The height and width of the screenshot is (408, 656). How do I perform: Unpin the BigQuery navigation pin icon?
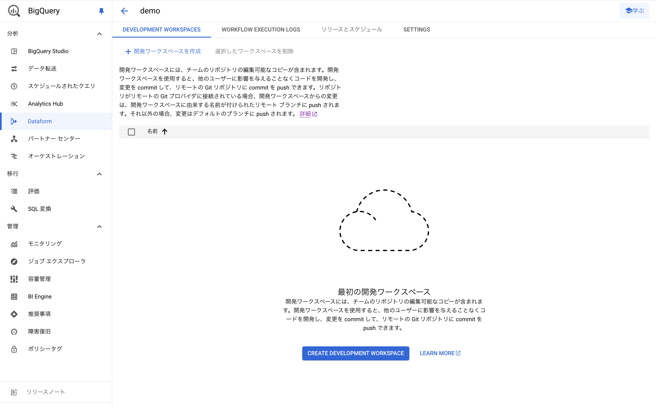click(x=101, y=11)
